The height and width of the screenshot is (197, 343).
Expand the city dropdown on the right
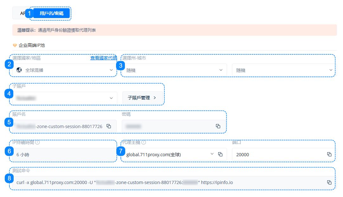(284, 70)
